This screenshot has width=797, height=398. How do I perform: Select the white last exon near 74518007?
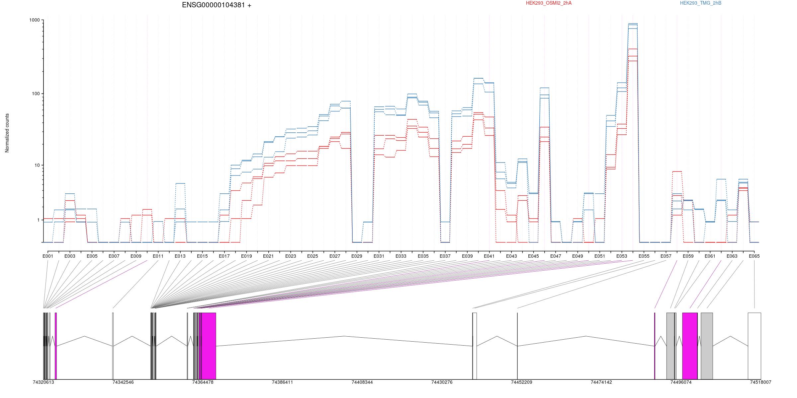pyautogui.click(x=754, y=346)
